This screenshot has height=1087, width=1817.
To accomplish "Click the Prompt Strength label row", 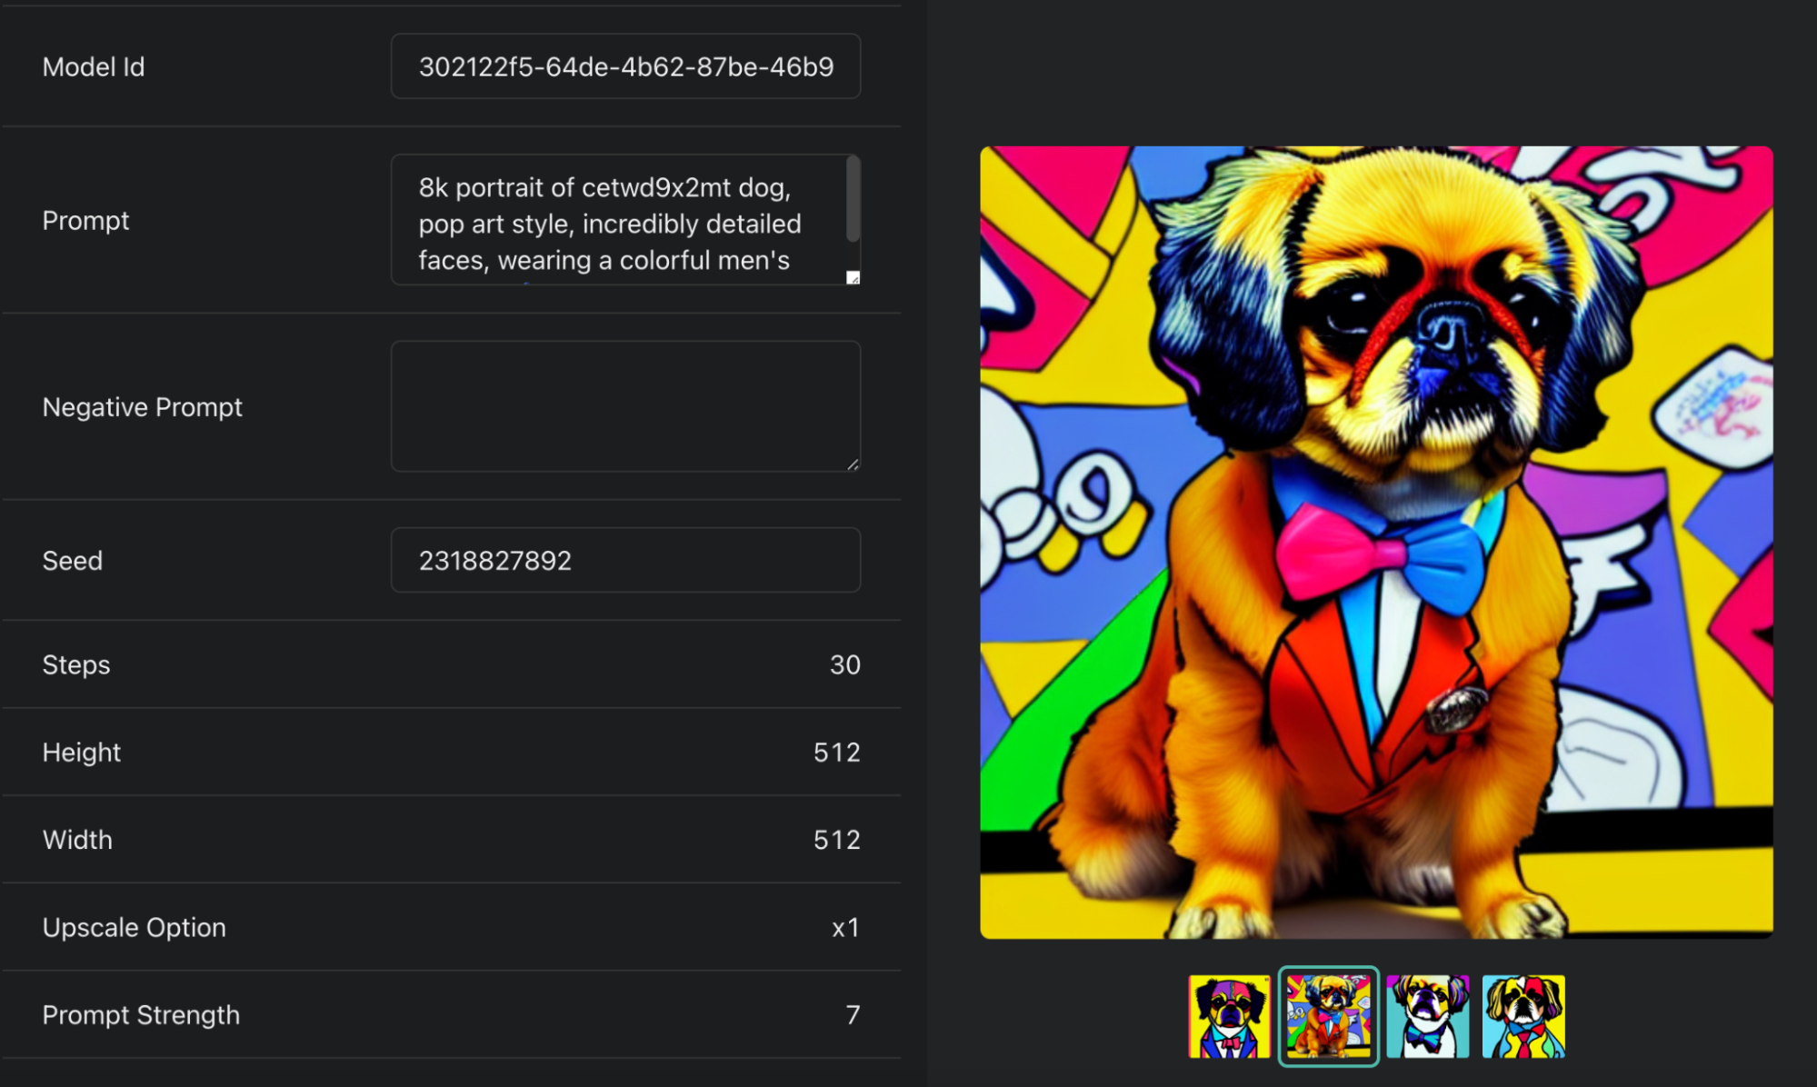I will (454, 1014).
